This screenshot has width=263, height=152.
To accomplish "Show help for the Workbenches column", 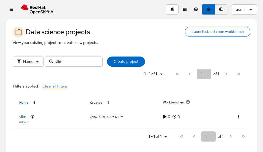I will [x=188, y=102].
